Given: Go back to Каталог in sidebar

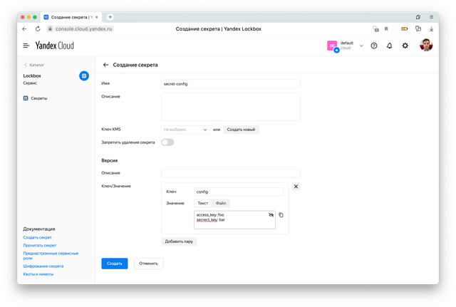Looking at the screenshot, I should point(36,65).
